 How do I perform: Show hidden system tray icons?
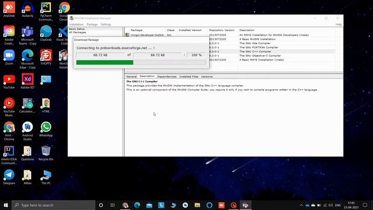tap(301, 205)
